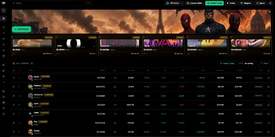This screenshot has width=275, height=137.
Task: Click the Filters button
Action: pos(264,63)
